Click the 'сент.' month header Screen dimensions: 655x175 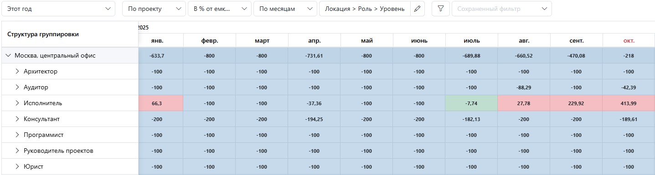577,40
